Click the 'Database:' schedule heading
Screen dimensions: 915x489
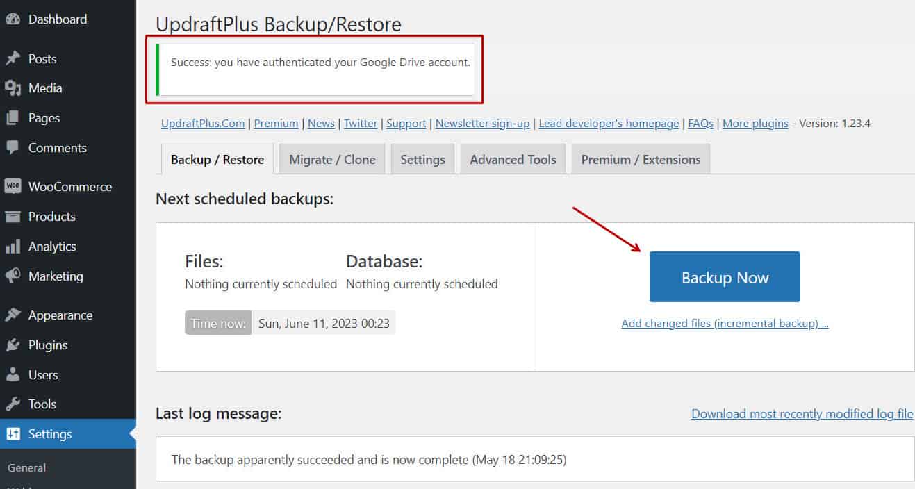click(384, 262)
